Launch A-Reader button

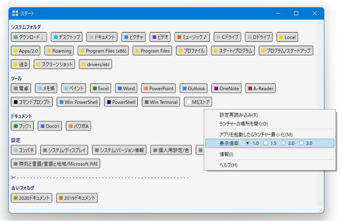(x=260, y=88)
